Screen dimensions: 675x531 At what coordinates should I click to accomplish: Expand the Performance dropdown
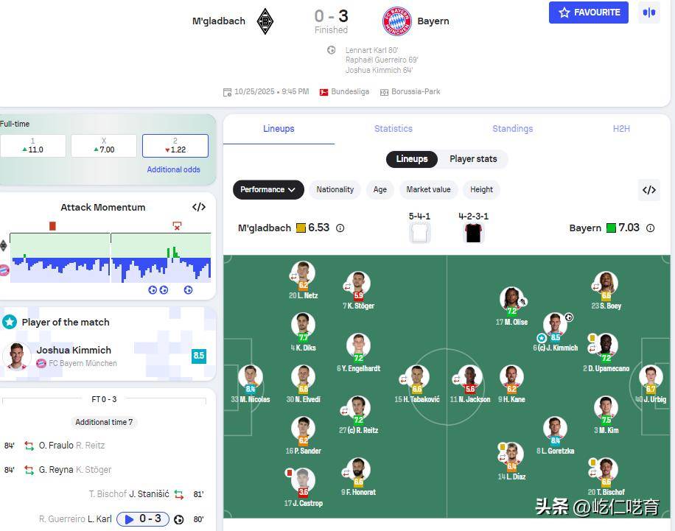tap(268, 190)
